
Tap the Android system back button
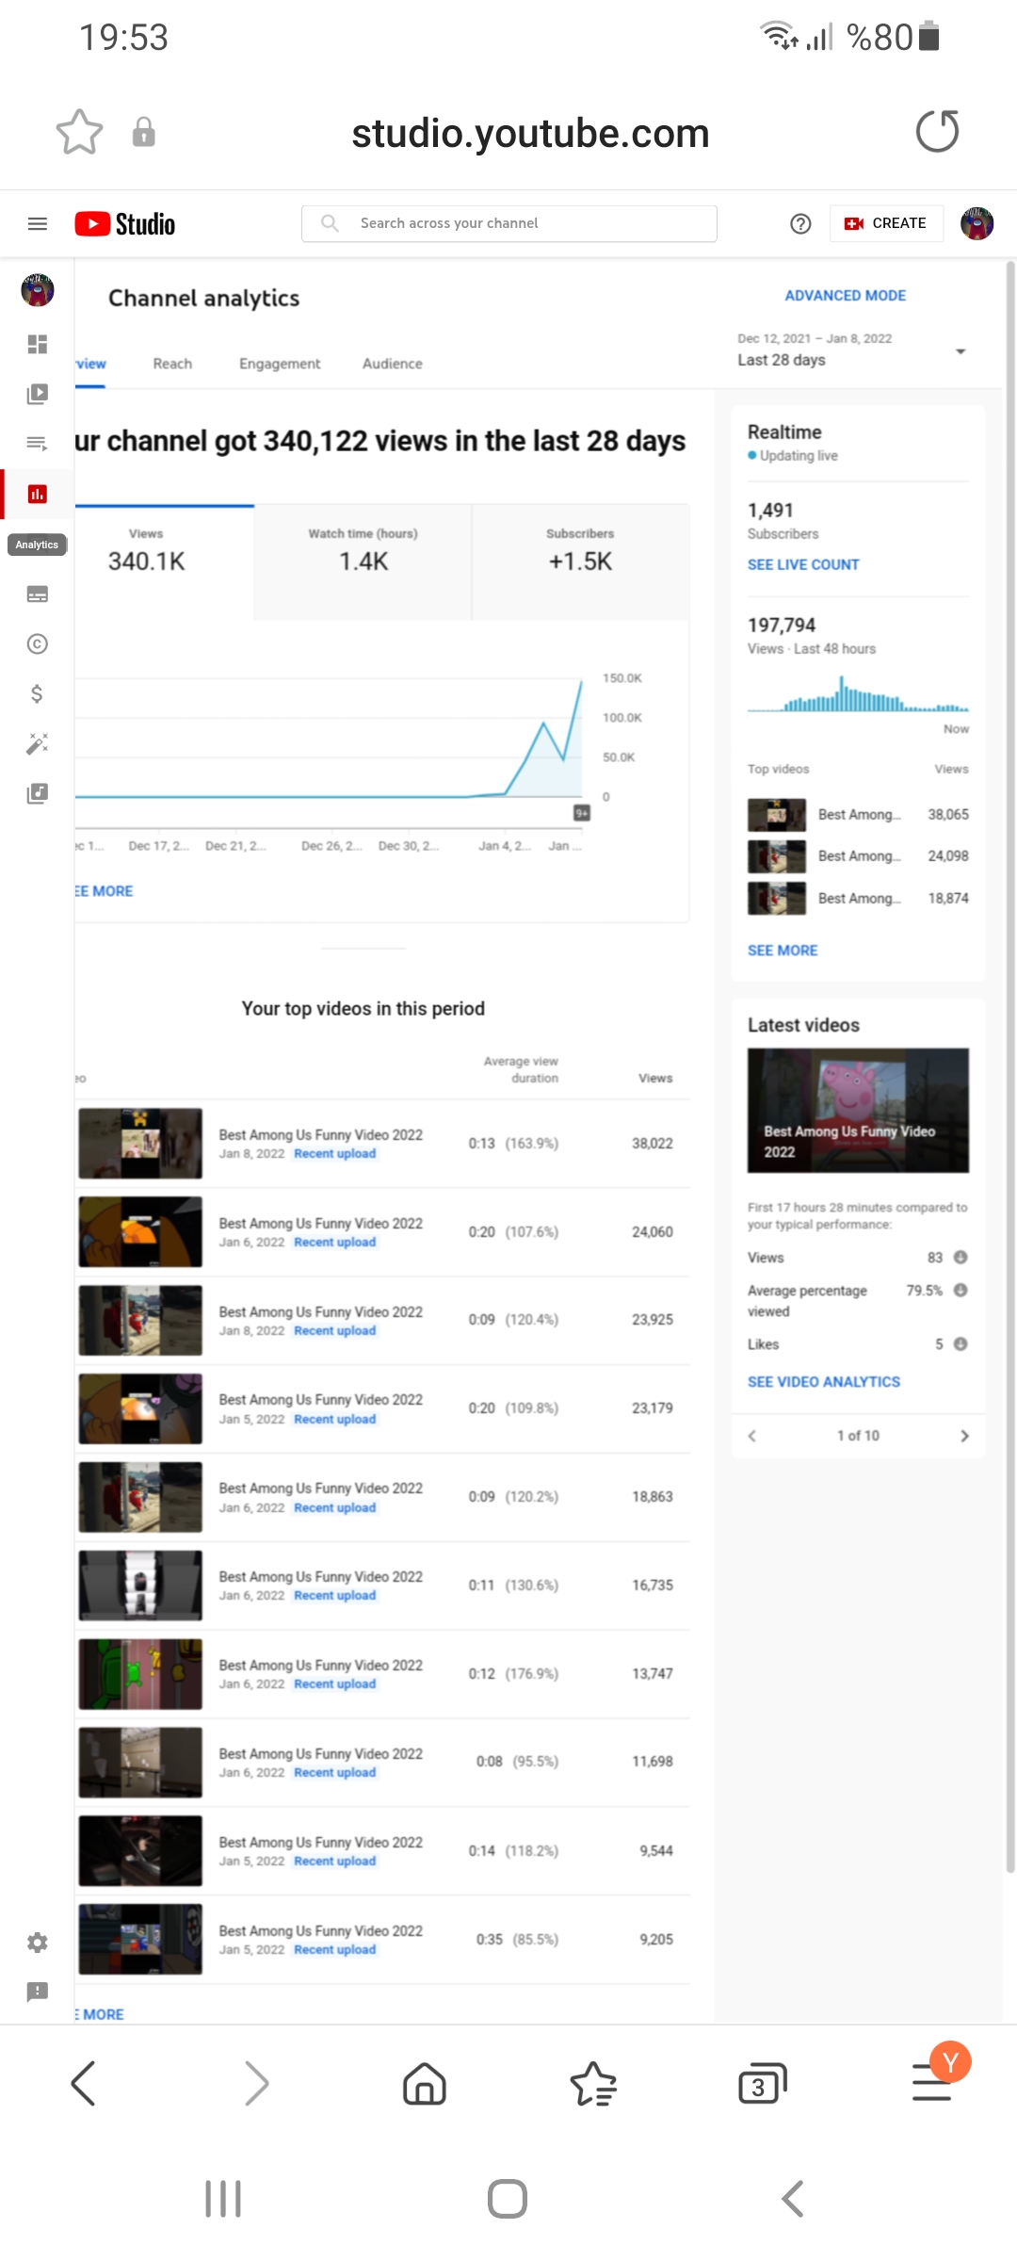click(793, 2199)
